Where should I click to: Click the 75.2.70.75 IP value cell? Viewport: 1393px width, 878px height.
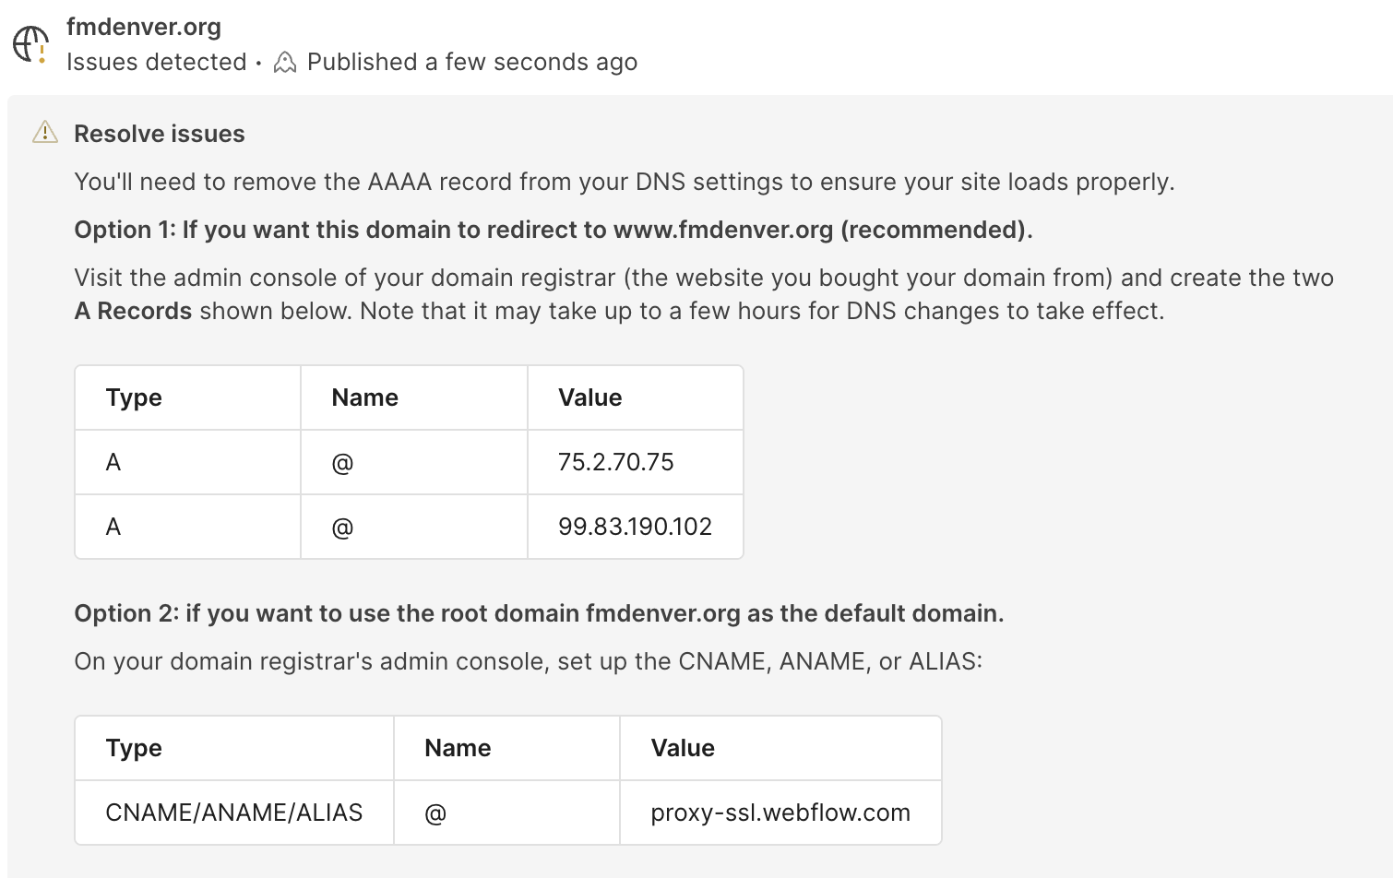615,462
